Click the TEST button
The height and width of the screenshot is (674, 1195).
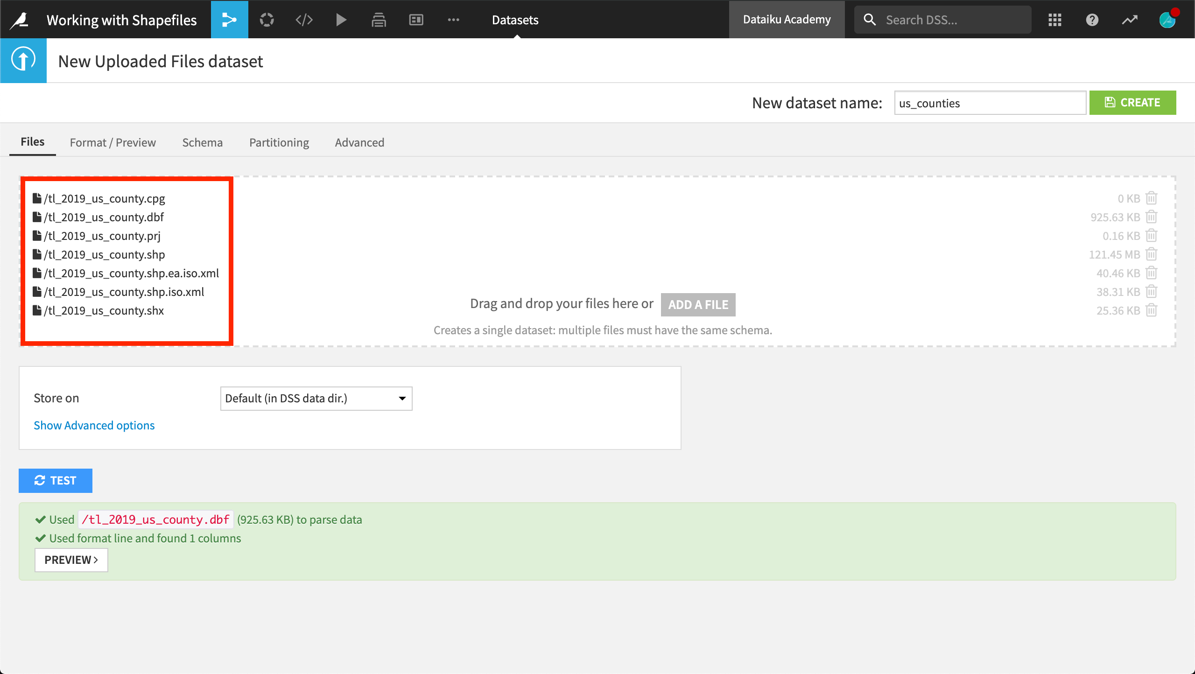click(56, 480)
